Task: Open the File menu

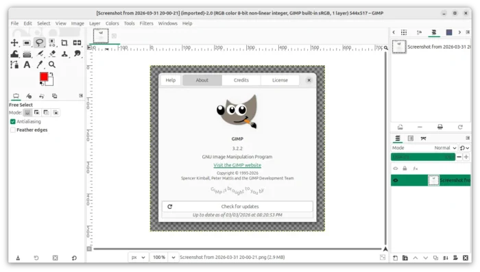Action: (x=14, y=23)
